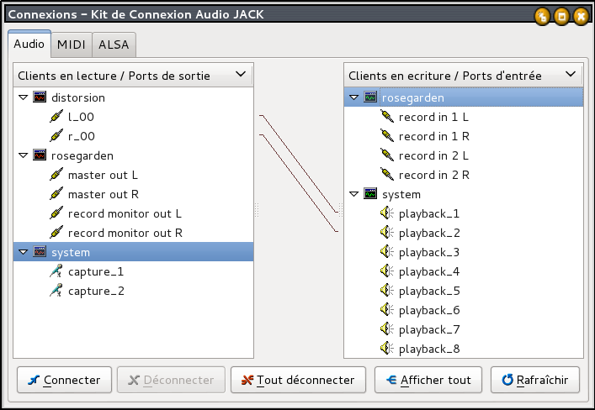The width and height of the screenshot is (595, 410).
Task: Click the record in 1 L plug icon
Action: 387,117
